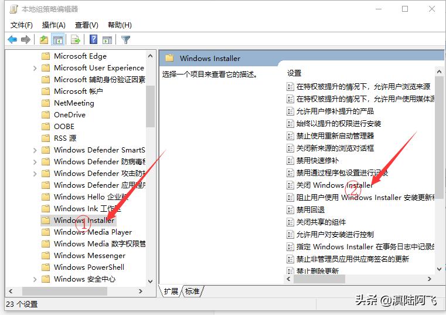
Task: Click the Windows Media Player folder icon
Action: 46,232
